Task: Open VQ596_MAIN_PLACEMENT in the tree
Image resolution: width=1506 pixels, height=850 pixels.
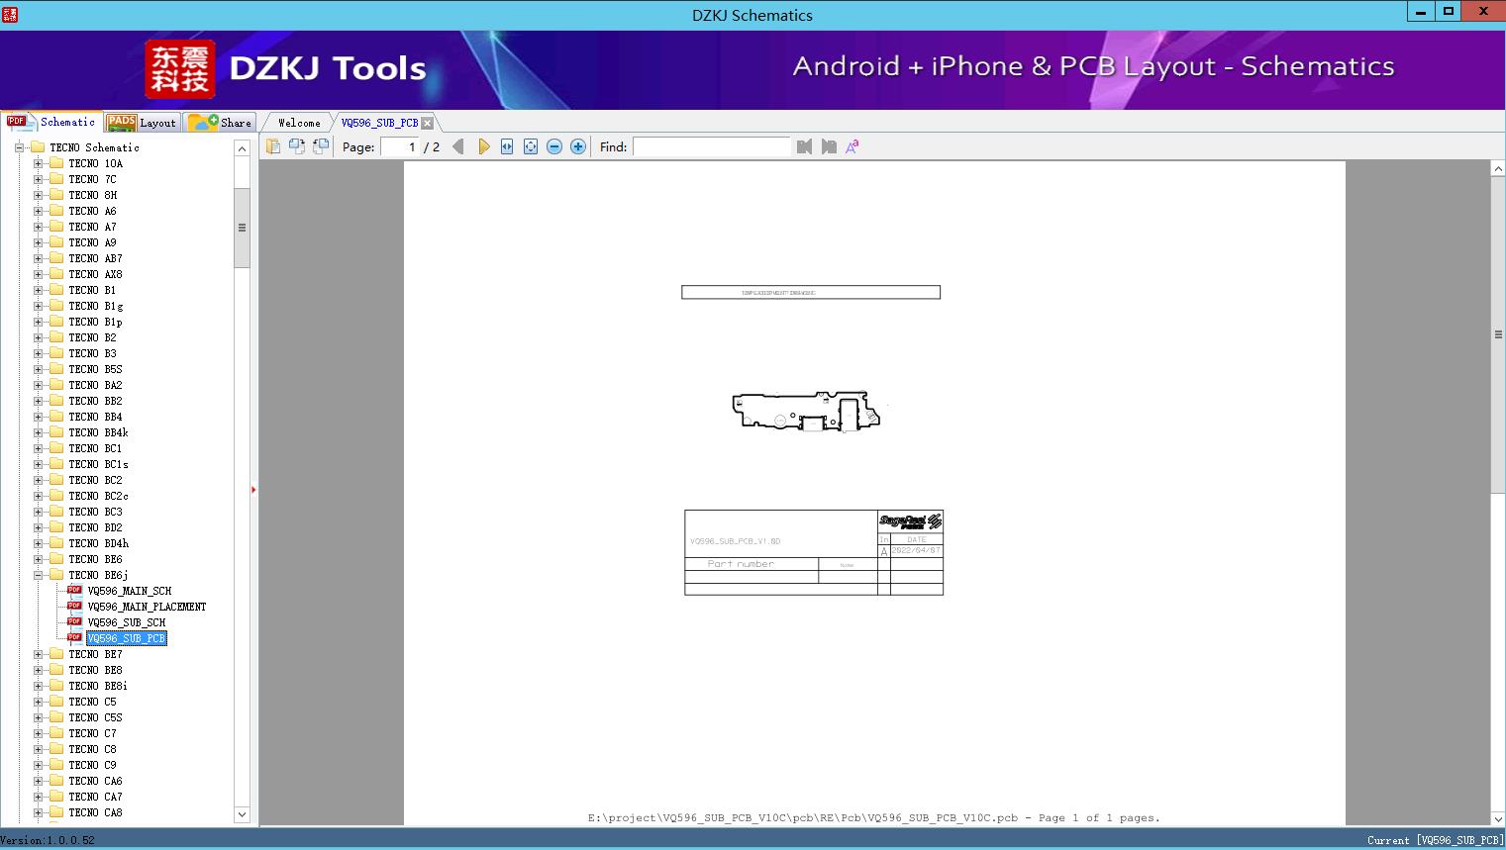Action: point(147,607)
